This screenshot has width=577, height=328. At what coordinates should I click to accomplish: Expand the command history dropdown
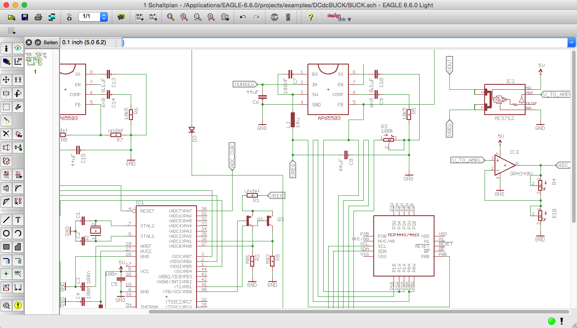coord(572,42)
